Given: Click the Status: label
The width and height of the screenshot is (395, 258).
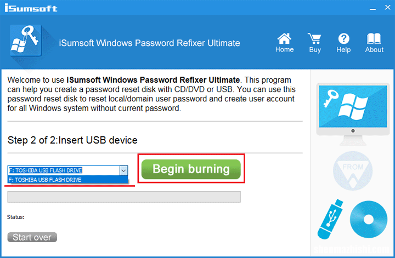Looking at the screenshot, I should pos(16,217).
